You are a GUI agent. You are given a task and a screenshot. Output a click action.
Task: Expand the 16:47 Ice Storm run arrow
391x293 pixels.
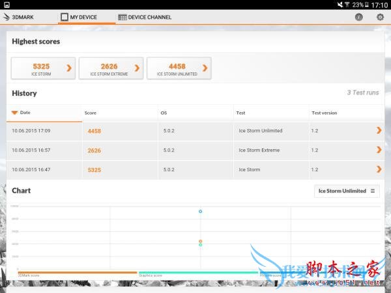379,170
